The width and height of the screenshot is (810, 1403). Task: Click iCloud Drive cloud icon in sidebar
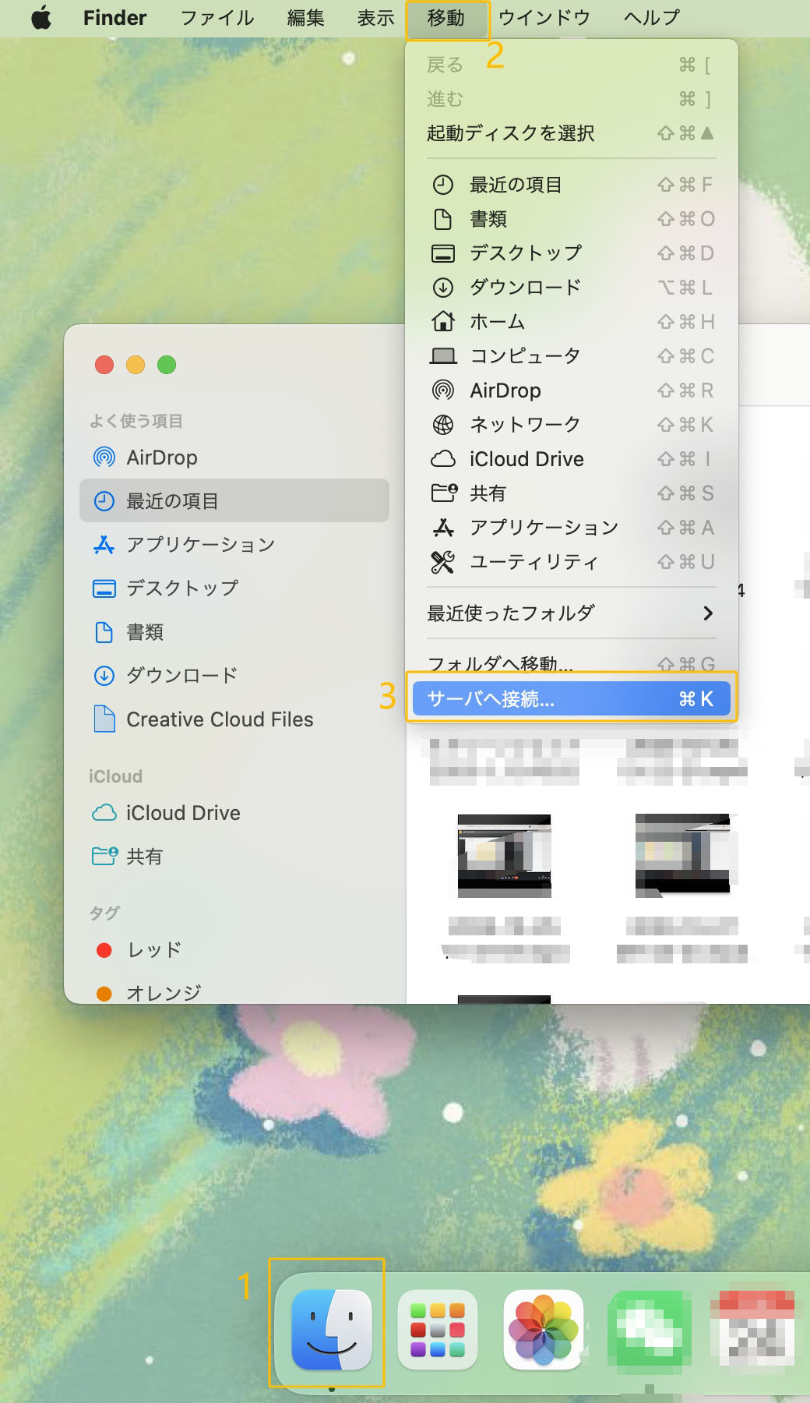[104, 813]
